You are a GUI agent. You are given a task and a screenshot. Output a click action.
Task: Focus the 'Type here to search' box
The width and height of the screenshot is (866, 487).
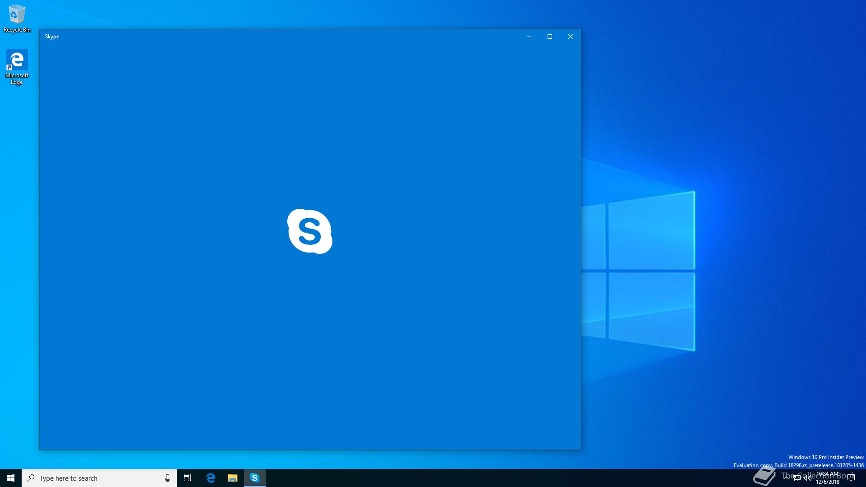(99, 478)
